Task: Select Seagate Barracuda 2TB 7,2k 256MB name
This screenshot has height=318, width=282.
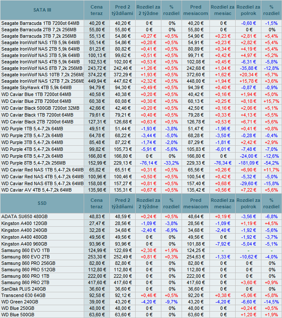Action: coord(39,30)
